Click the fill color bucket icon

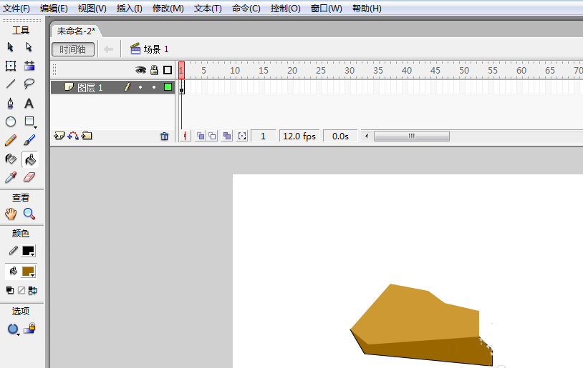click(13, 272)
